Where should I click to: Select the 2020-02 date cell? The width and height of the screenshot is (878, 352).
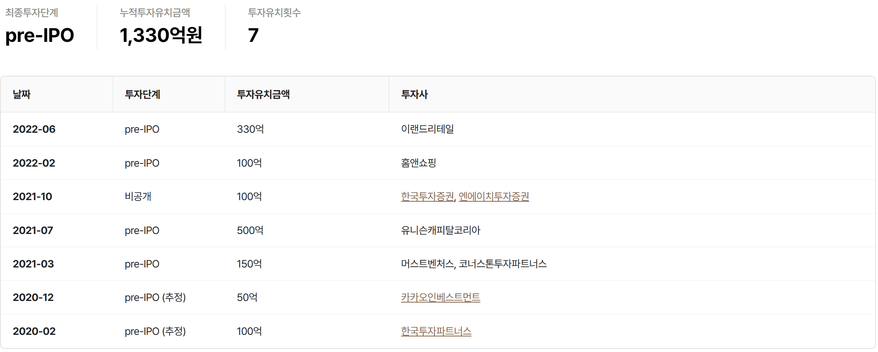(x=34, y=331)
